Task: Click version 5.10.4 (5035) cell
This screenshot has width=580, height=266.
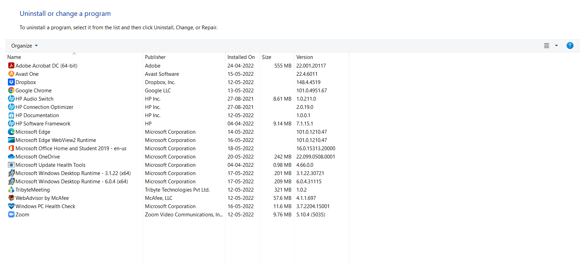Action: [x=311, y=214]
